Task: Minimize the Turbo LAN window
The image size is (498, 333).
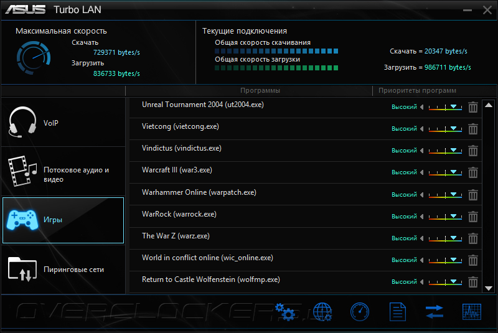Action: (x=467, y=10)
